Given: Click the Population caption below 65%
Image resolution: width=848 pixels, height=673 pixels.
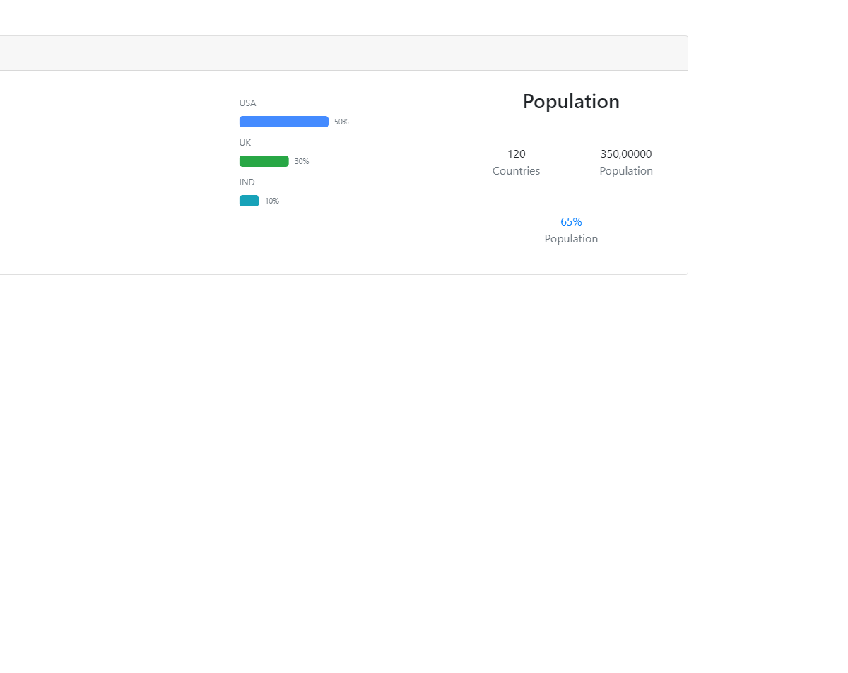Looking at the screenshot, I should pyautogui.click(x=571, y=239).
